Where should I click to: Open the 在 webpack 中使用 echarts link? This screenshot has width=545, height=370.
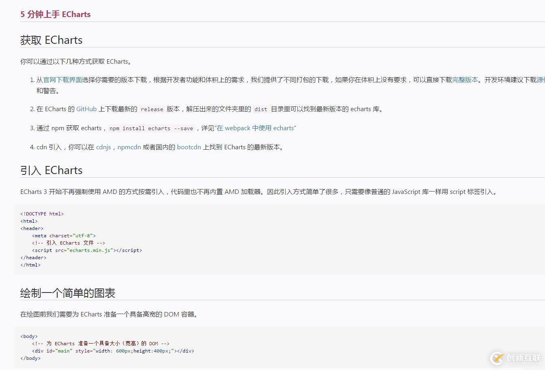pyautogui.click(x=255, y=128)
